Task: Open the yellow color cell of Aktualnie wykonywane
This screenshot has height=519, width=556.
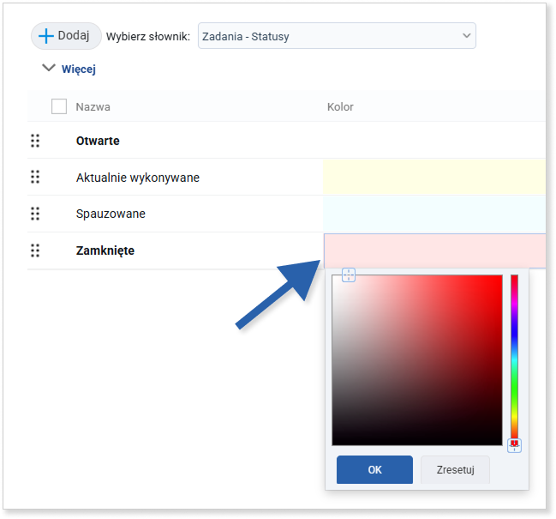Action: point(434,177)
